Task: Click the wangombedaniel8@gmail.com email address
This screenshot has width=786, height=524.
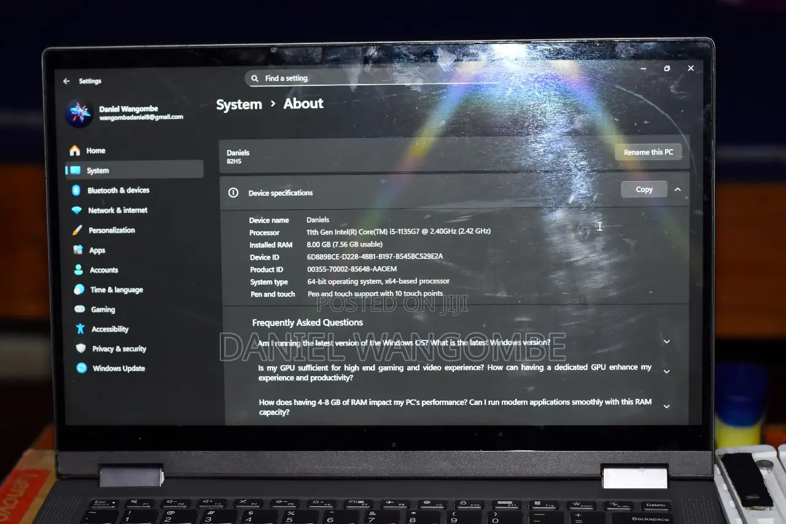Action: [141, 117]
